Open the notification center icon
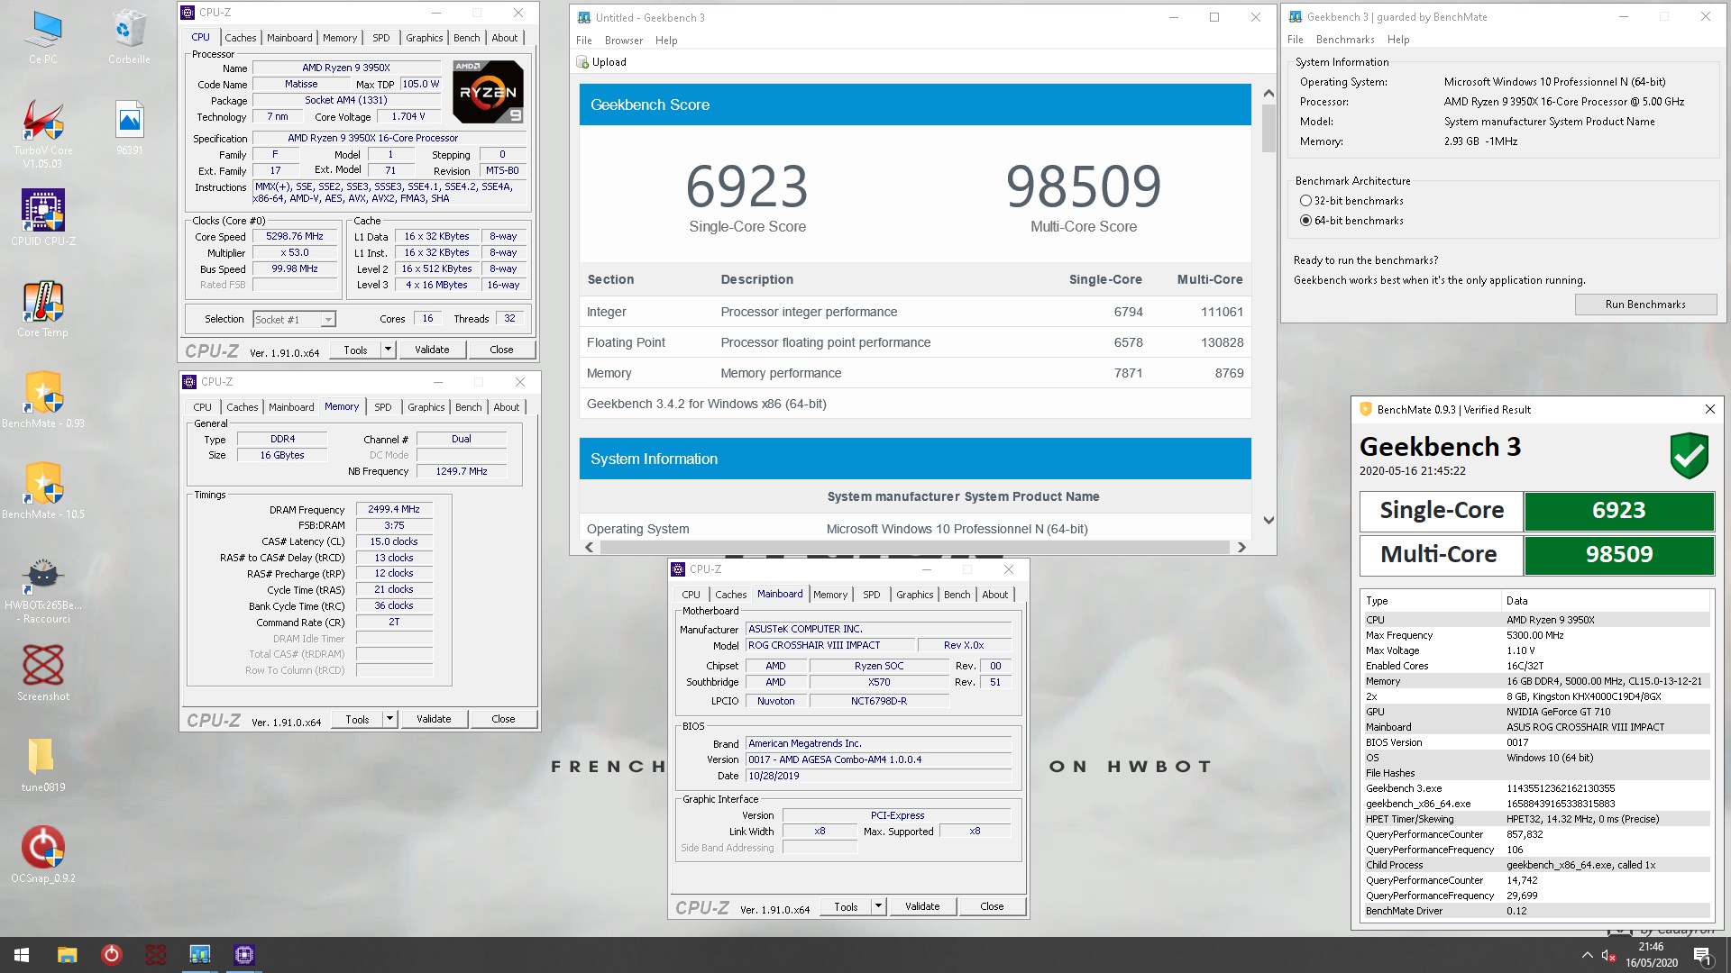Viewport: 1731px width, 973px height. tap(1703, 955)
